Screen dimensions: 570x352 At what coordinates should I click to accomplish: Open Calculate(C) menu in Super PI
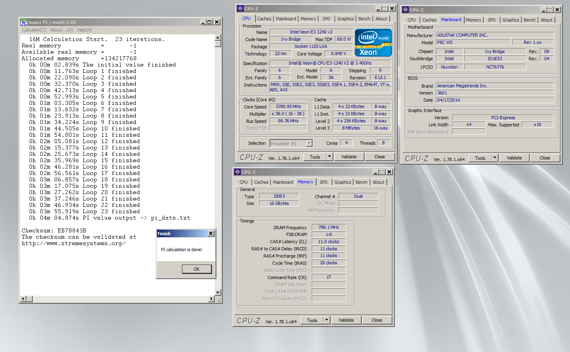pyautogui.click(x=34, y=30)
